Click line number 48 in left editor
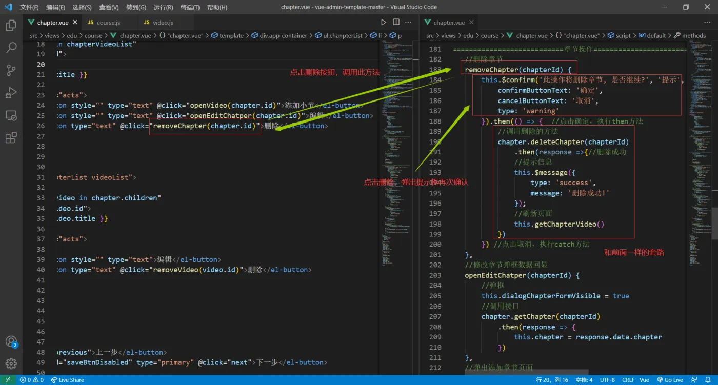The width and height of the screenshot is (718, 385). click(41, 352)
